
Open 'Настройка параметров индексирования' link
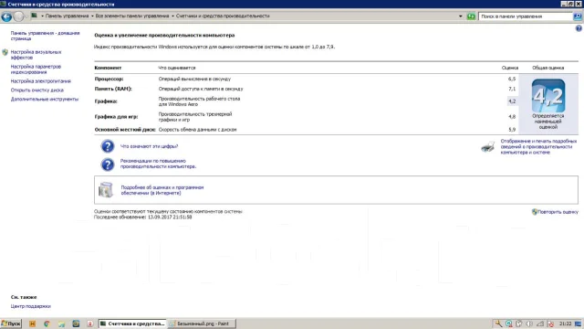(36, 69)
